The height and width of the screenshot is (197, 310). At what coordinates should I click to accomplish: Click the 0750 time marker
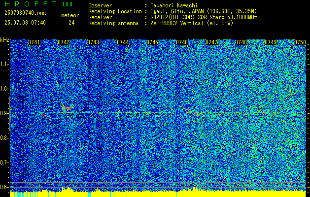pyautogui.click(x=300, y=42)
